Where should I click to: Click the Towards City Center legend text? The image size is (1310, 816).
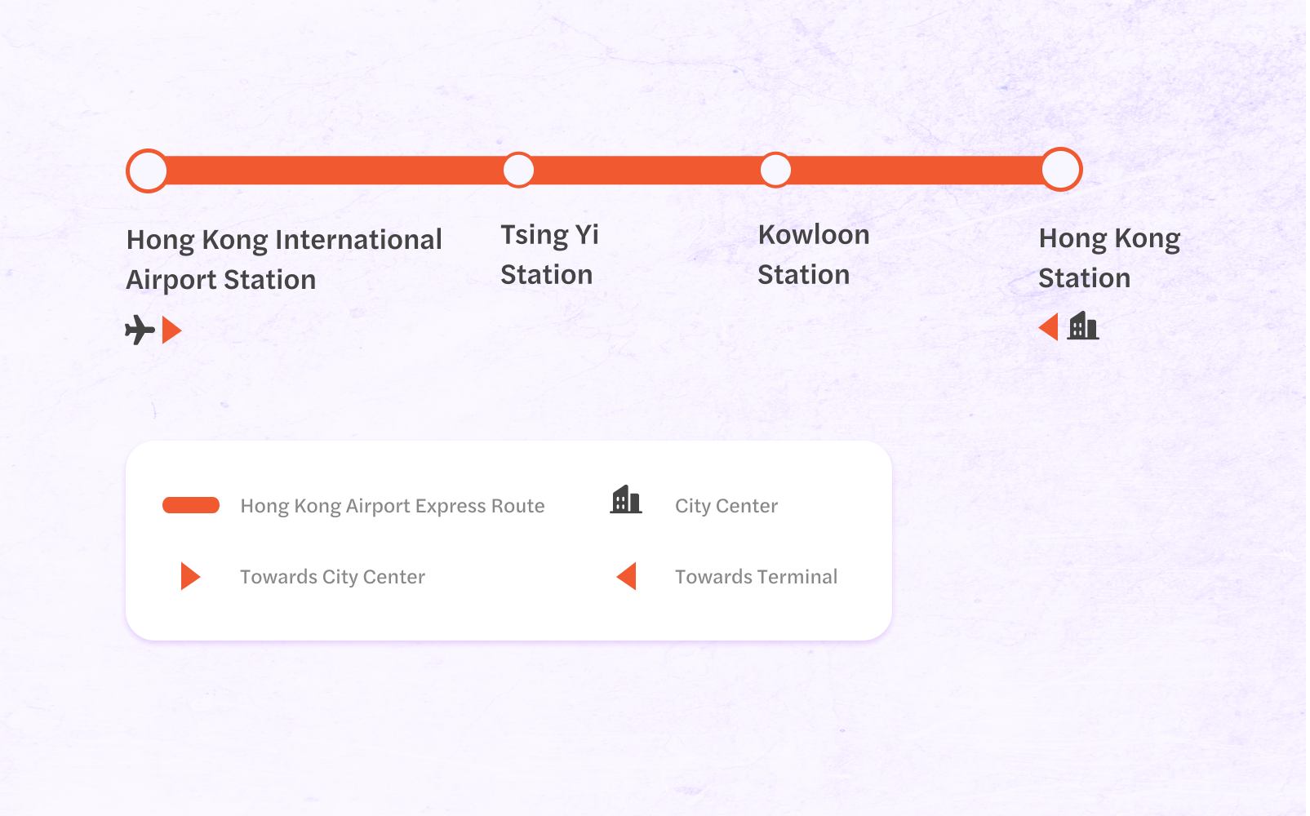tap(332, 577)
